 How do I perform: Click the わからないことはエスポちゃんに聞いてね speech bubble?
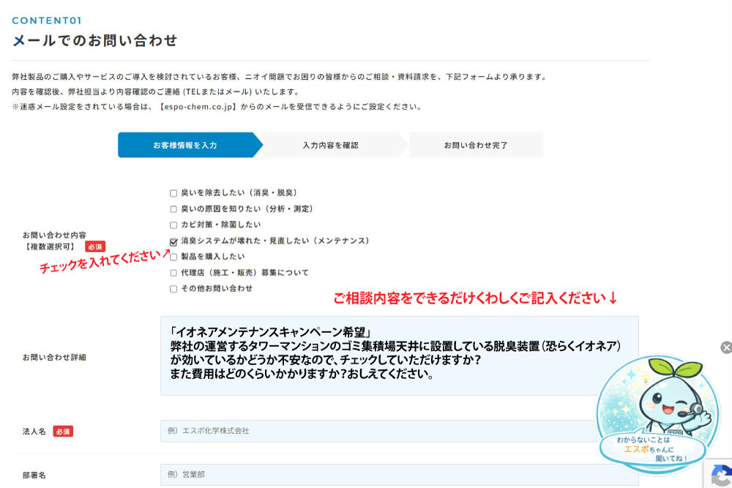click(x=653, y=449)
